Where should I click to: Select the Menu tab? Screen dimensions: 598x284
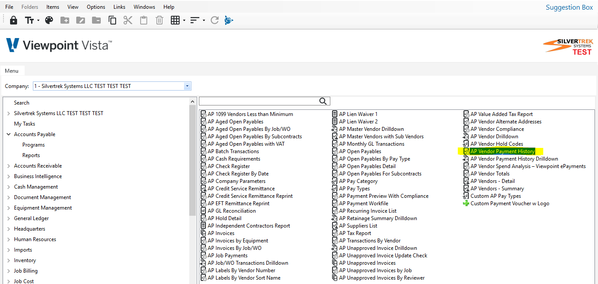tap(12, 71)
